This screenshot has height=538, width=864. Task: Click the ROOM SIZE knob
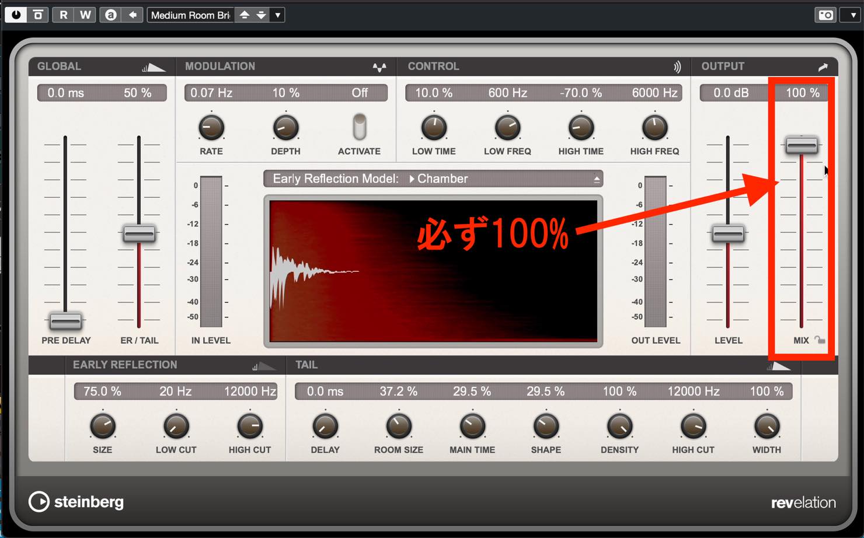[399, 426]
